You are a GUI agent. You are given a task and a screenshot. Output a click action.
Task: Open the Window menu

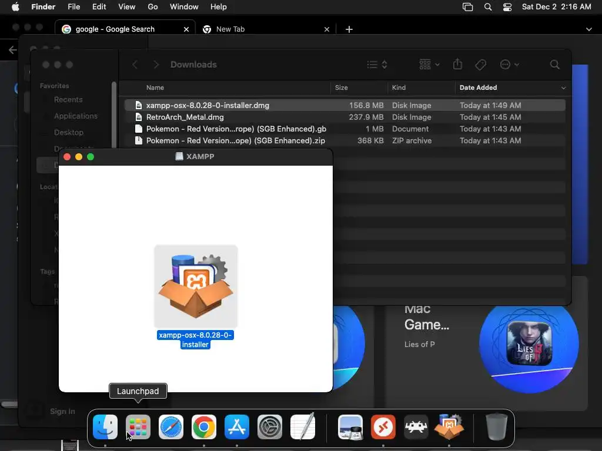coord(184,7)
